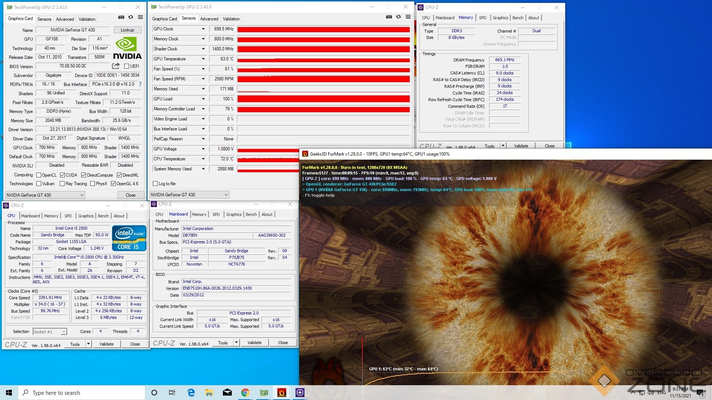Toggle the CUDA computing checkbox
The height and width of the screenshot is (400, 712).
coord(62,175)
